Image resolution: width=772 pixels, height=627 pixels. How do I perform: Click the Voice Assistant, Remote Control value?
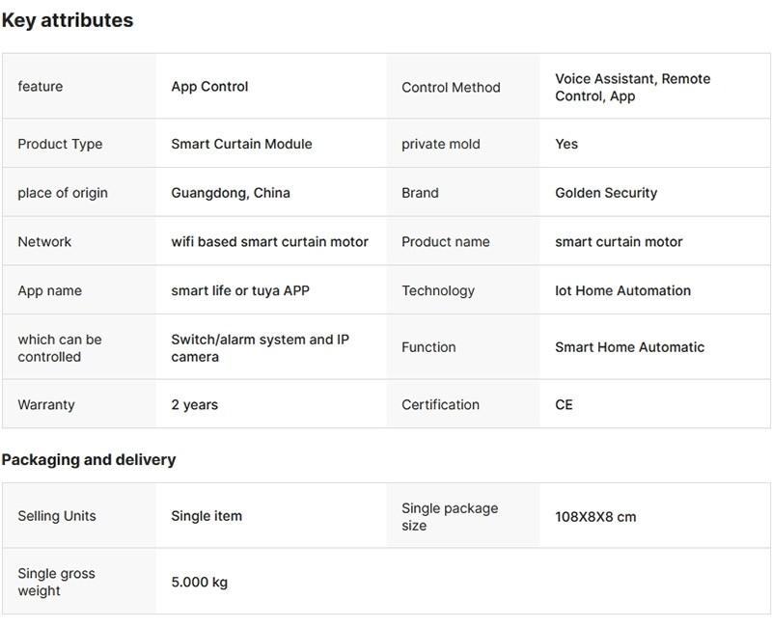632,88
